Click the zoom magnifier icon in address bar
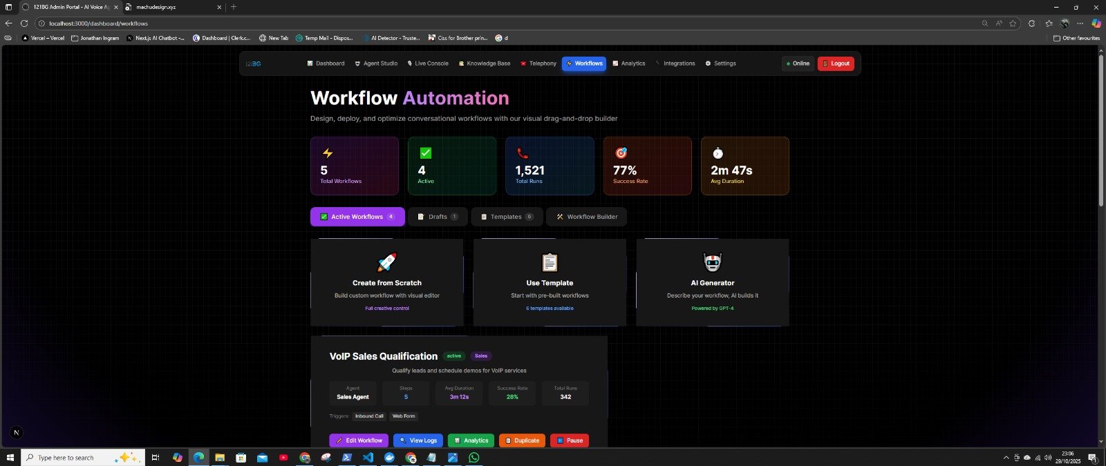The width and height of the screenshot is (1106, 466). 985,23
